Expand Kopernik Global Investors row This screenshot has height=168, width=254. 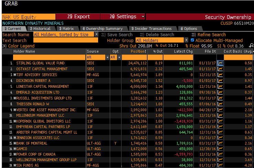point(15,121)
